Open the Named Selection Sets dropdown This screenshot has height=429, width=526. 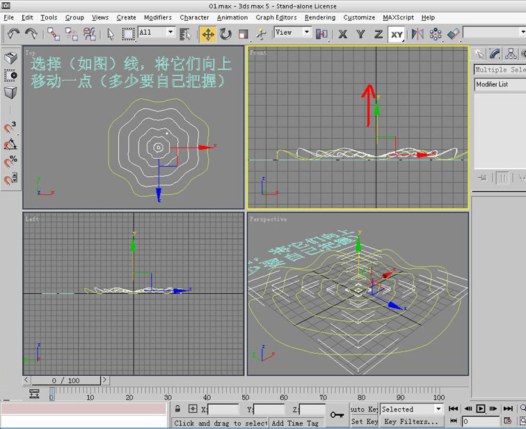(x=523, y=32)
